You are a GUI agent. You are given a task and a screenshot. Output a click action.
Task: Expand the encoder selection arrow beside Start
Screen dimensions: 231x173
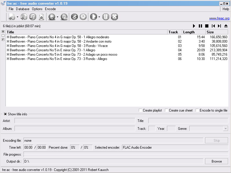pos(99,17)
